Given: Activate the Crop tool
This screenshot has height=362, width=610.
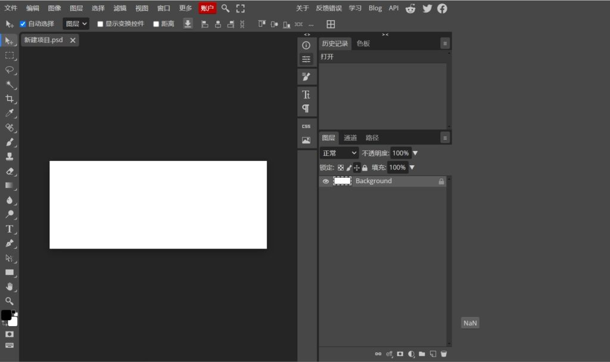Looking at the screenshot, I should point(10,99).
